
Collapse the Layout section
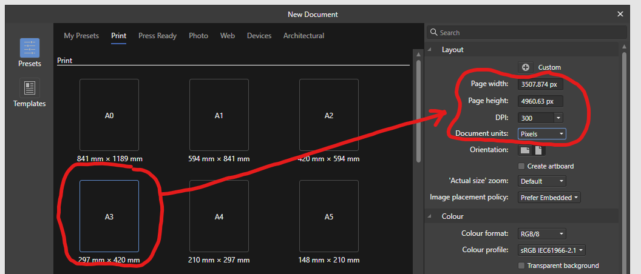coord(430,50)
